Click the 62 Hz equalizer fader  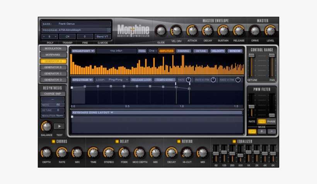coord(216,154)
